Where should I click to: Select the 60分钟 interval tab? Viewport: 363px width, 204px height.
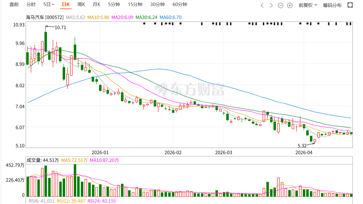point(180,5)
